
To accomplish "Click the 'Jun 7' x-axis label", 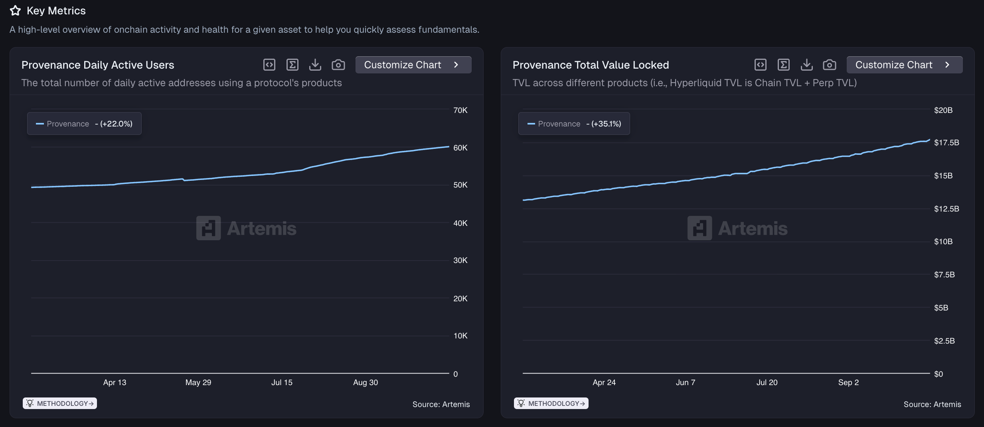I will [686, 382].
